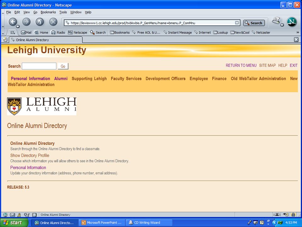Open the Edit menu

[17, 12]
